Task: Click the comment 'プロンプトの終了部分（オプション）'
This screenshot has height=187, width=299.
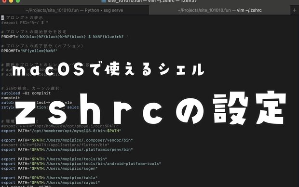Action: point(42,46)
